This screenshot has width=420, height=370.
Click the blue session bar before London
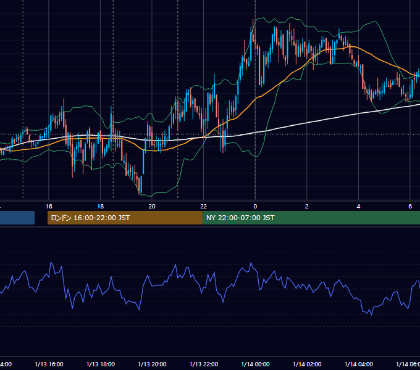click(17, 218)
